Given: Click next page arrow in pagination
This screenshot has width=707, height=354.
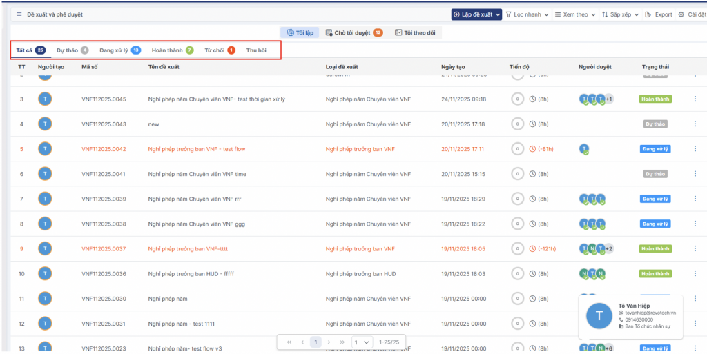Looking at the screenshot, I should [x=329, y=342].
